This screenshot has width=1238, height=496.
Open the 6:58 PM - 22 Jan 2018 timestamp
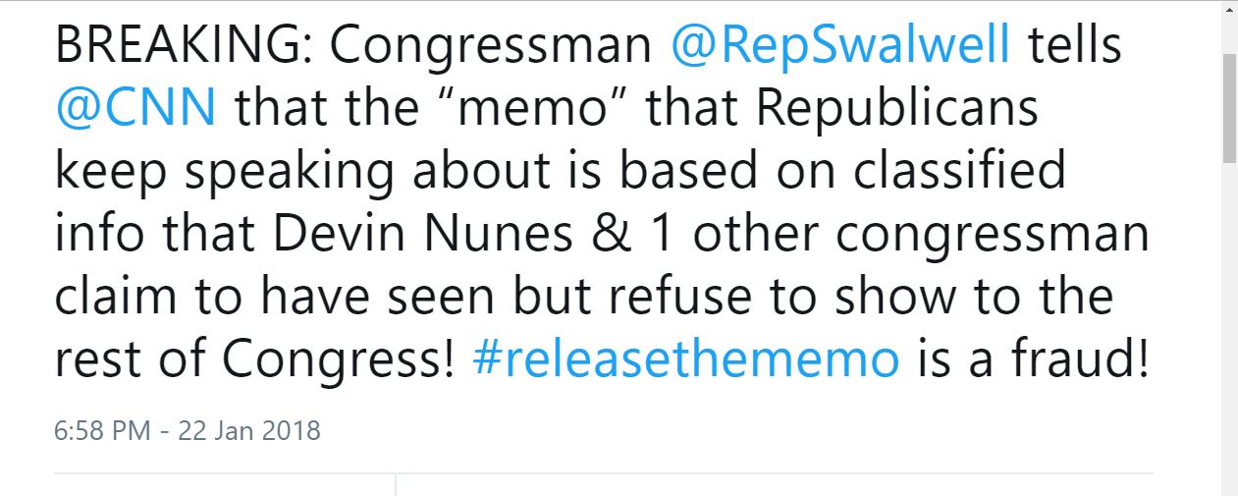tap(188, 430)
